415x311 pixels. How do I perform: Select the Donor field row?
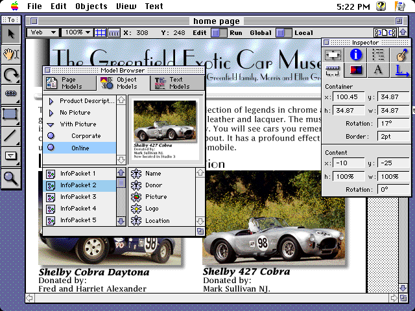(x=162, y=185)
